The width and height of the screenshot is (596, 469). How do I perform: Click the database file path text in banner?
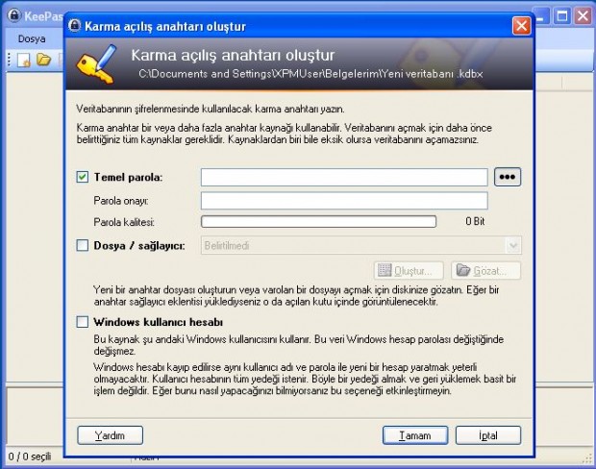click(x=310, y=74)
